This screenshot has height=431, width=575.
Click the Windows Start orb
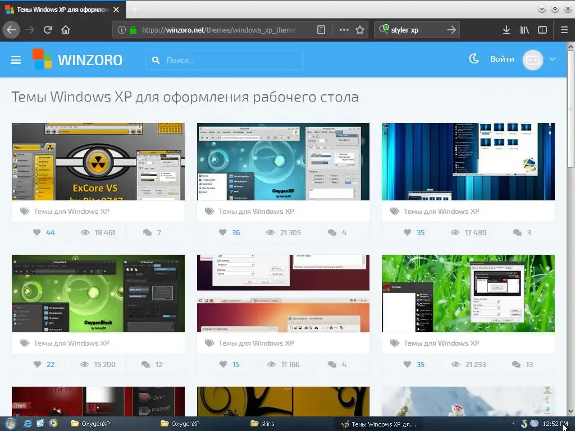(10, 424)
